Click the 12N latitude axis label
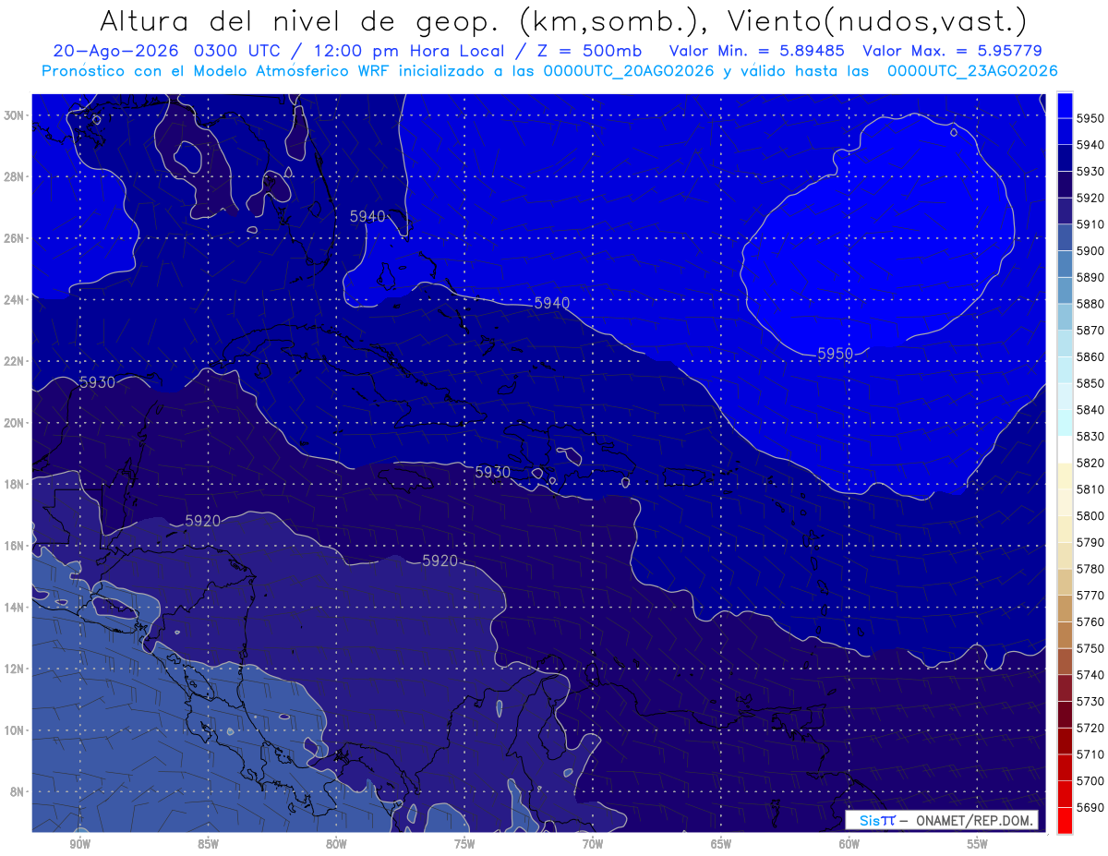The width and height of the screenshot is (1108, 856). (x=16, y=669)
